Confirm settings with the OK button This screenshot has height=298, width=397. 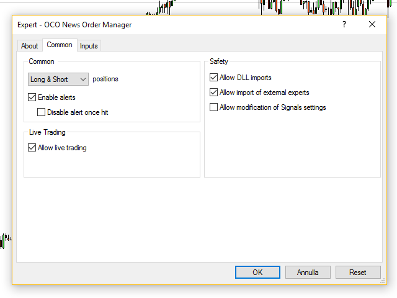point(257,272)
